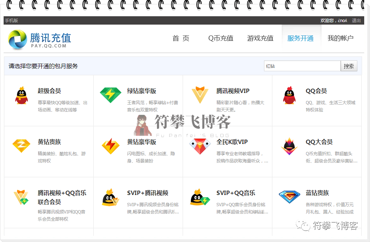
Task: Open the 全民K歌VIP title link
Action: click(x=232, y=142)
